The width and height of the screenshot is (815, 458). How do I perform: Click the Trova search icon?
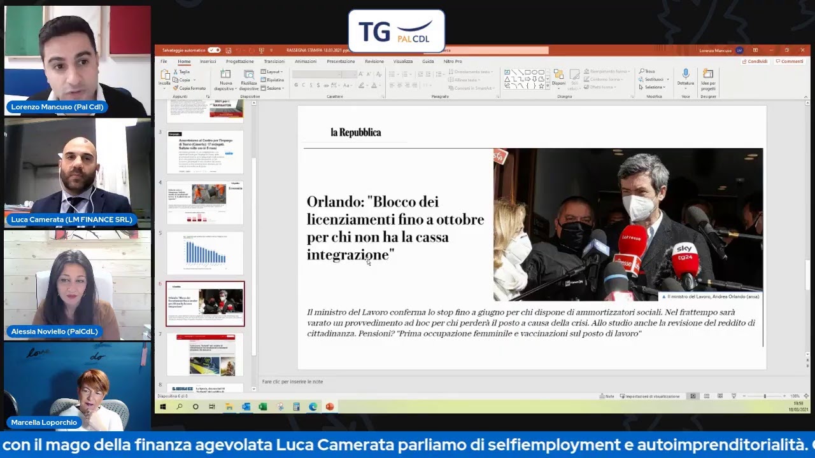pyautogui.click(x=642, y=71)
